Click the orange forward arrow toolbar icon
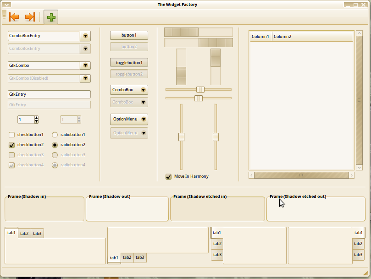371x279 pixels. (x=30, y=17)
